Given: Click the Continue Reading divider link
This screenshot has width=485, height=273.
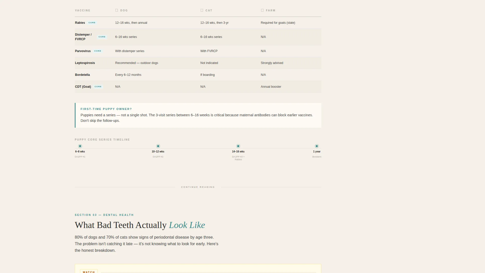Looking at the screenshot, I should pyautogui.click(x=198, y=187).
